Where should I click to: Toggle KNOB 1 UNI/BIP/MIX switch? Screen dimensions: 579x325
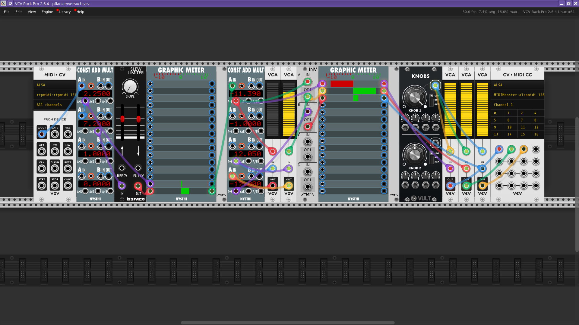click(432, 100)
